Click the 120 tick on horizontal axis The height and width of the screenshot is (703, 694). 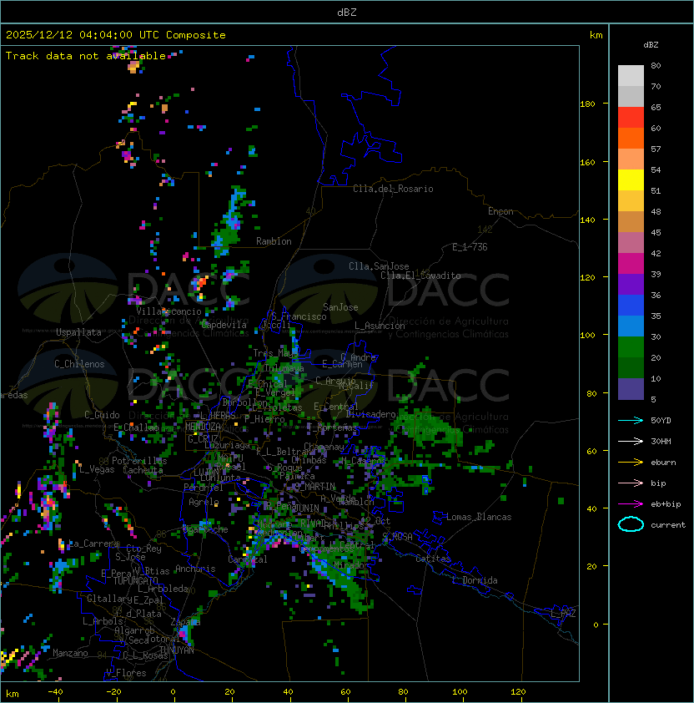pos(518,692)
